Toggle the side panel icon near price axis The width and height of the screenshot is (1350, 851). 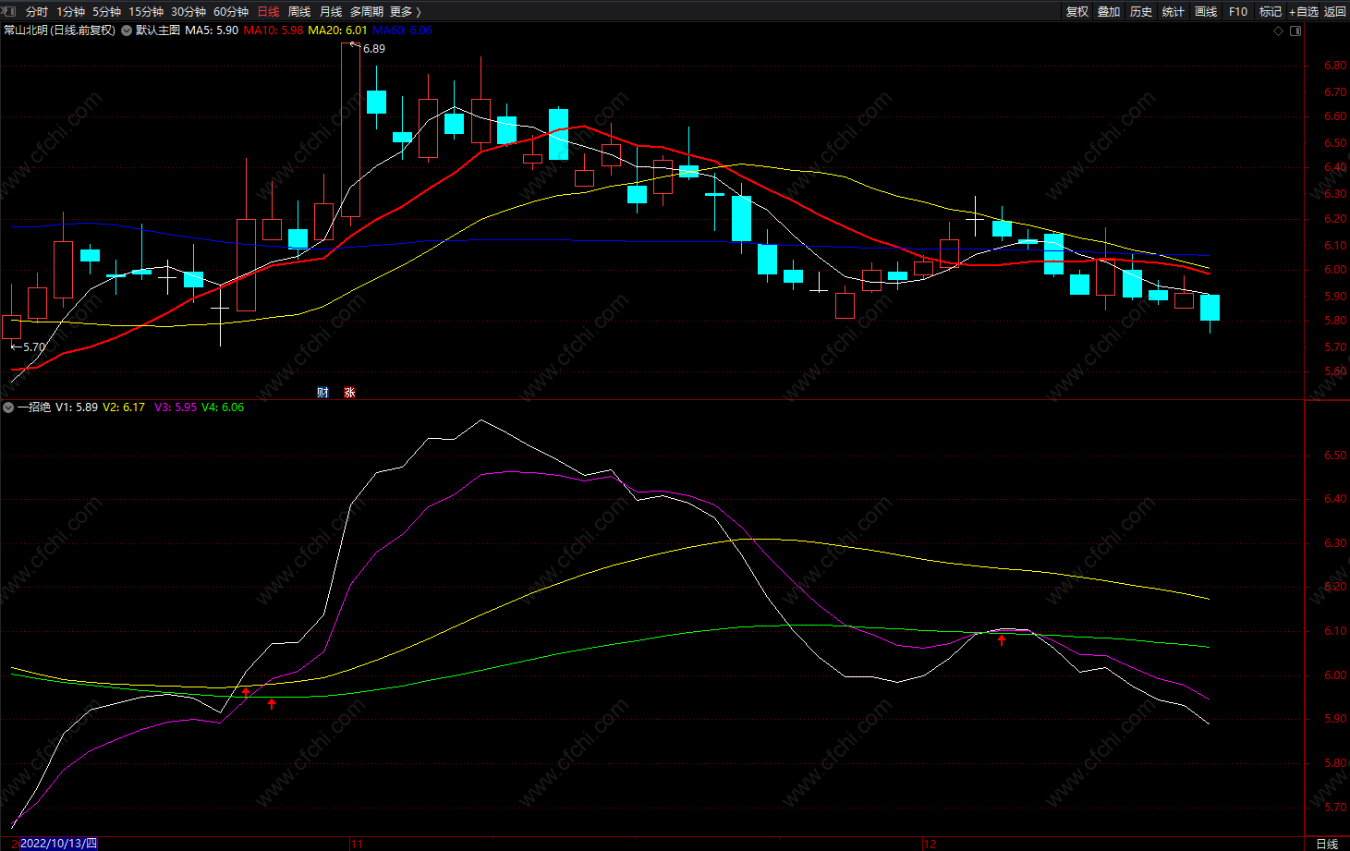(x=1295, y=30)
